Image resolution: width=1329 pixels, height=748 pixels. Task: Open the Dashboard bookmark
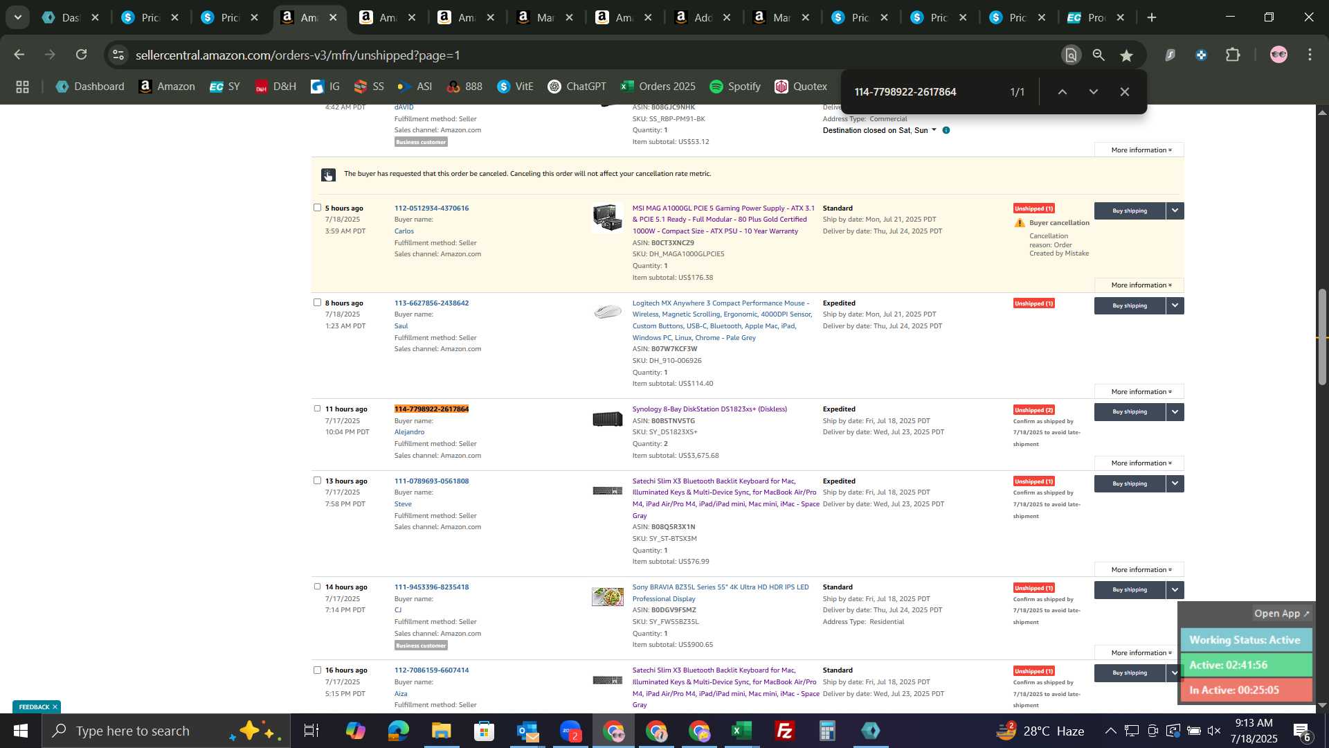[90, 87]
